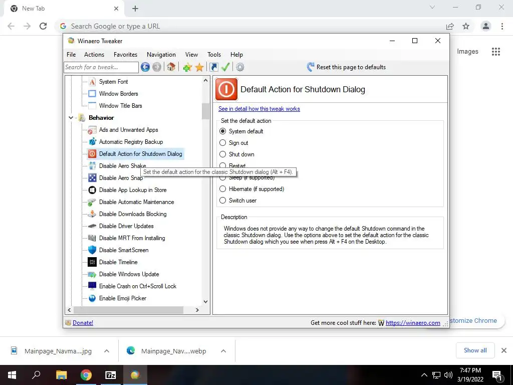Click the Disable Aero Snap icon
The height and width of the screenshot is (385, 513).
92,178
